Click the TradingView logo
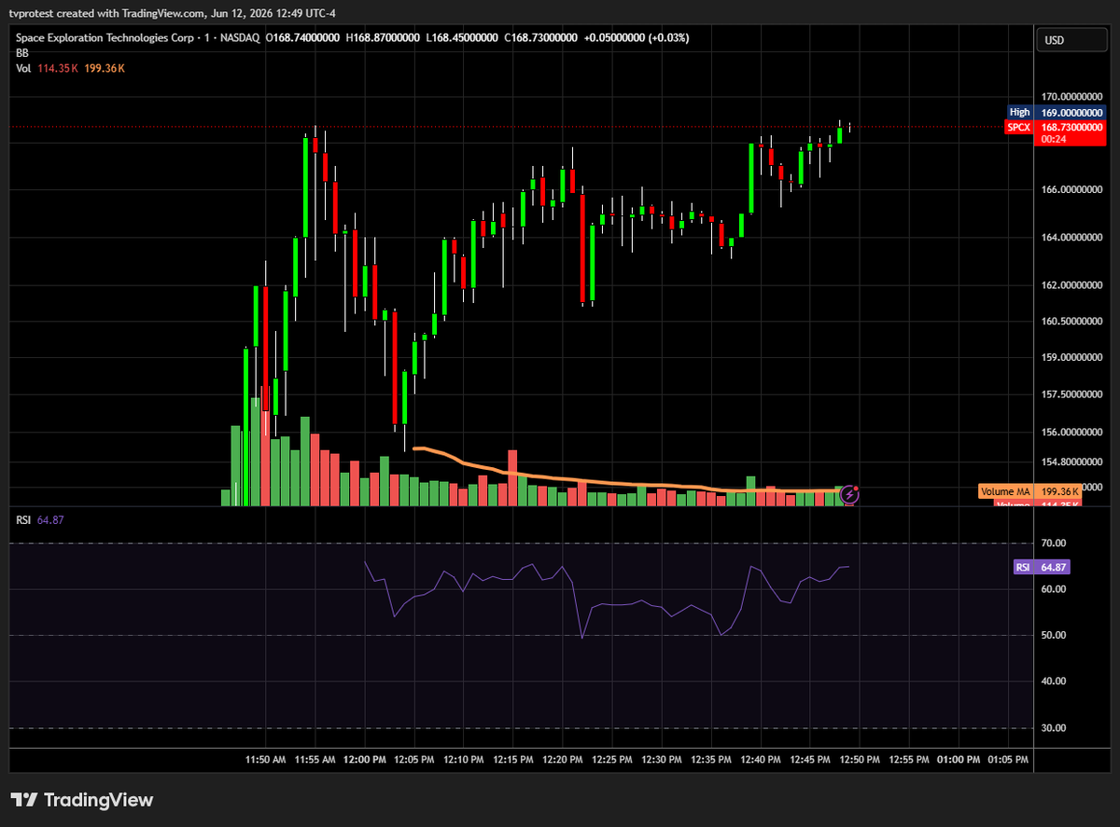Screen dimensions: 1120x827 pos(81,800)
